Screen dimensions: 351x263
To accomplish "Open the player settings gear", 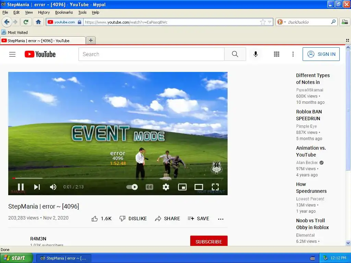I will [x=166, y=187].
